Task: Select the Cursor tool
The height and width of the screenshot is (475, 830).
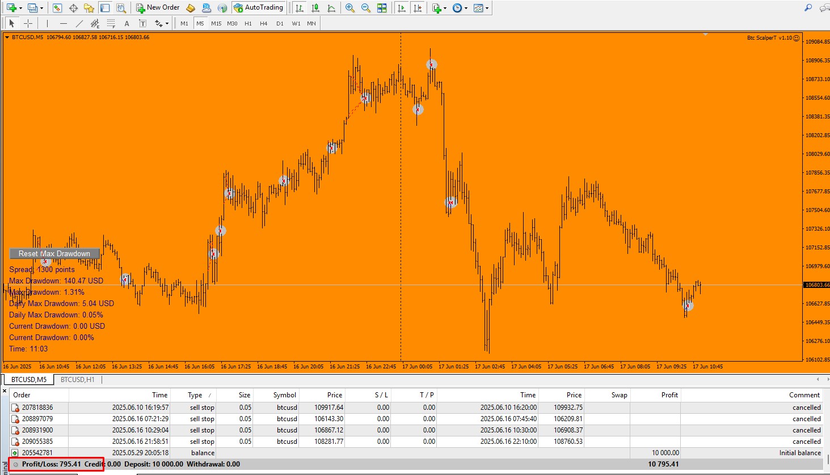Action: [11, 23]
